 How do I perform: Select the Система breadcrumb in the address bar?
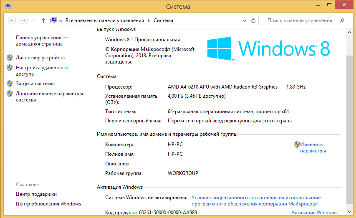click(163, 20)
